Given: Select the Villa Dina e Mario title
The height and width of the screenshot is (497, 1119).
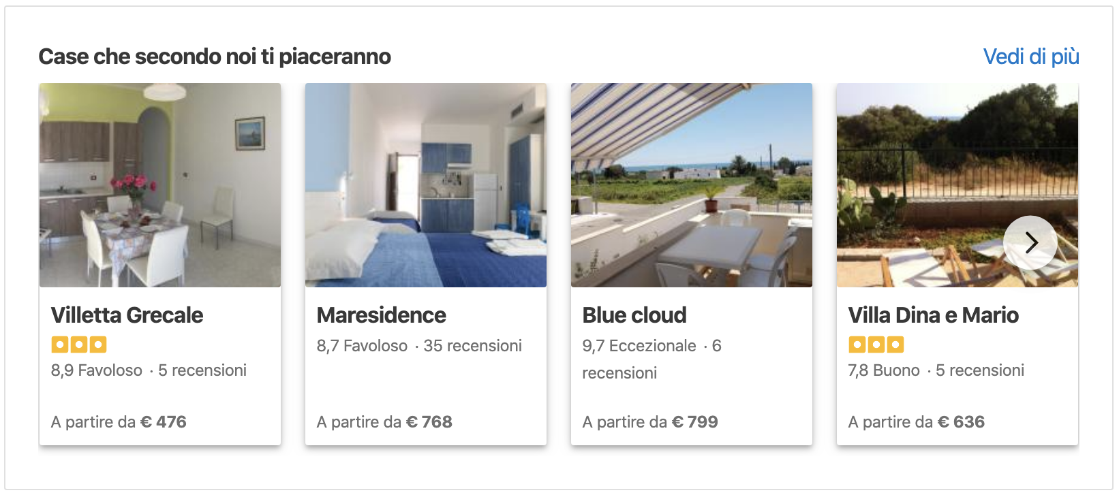Looking at the screenshot, I should pyautogui.click(x=934, y=315).
